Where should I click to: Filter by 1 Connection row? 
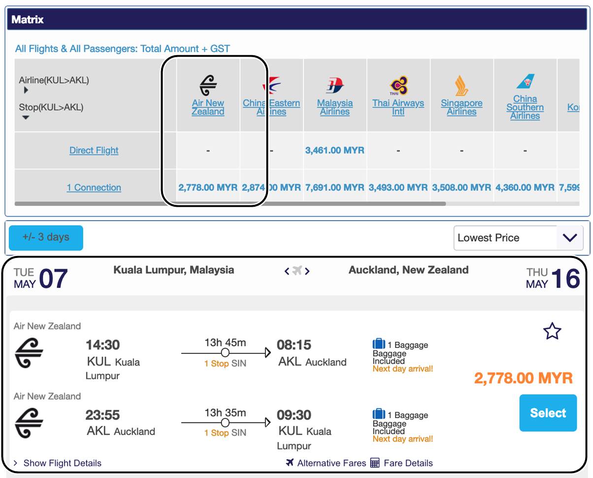94,188
